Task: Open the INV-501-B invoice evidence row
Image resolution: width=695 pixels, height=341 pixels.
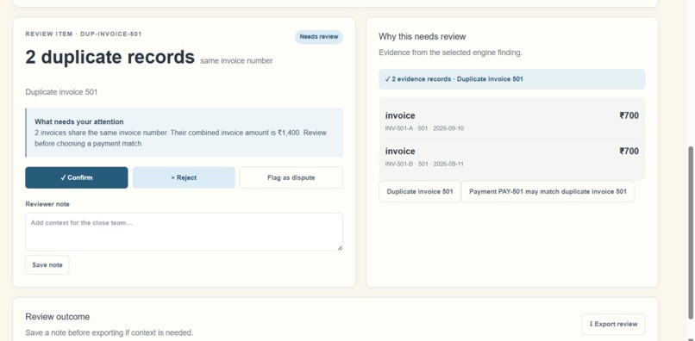Action: click(512, 157)
